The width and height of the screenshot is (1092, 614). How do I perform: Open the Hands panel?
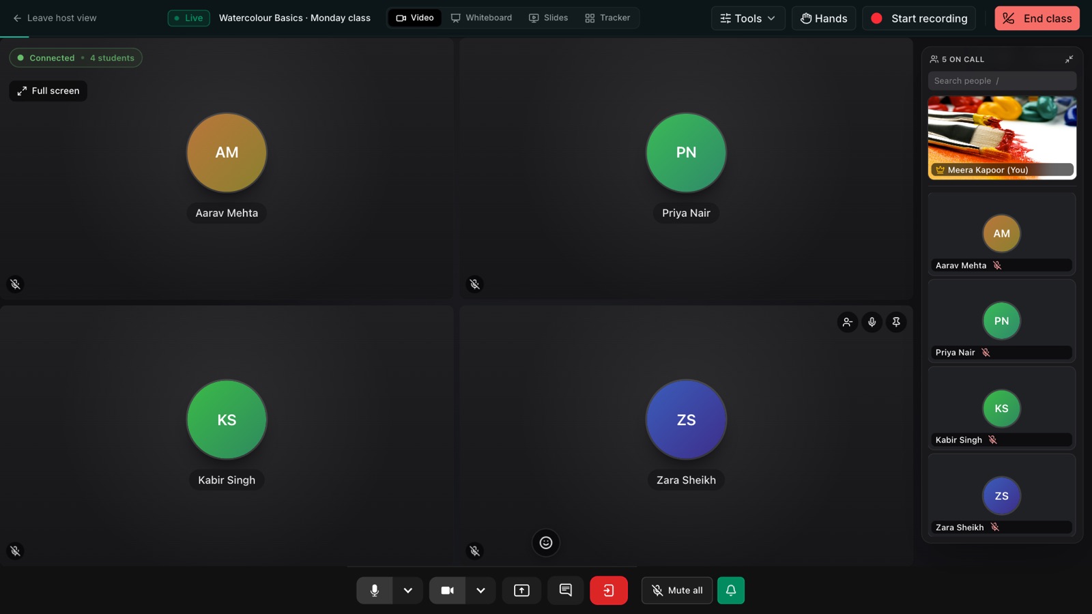(824, 18)
